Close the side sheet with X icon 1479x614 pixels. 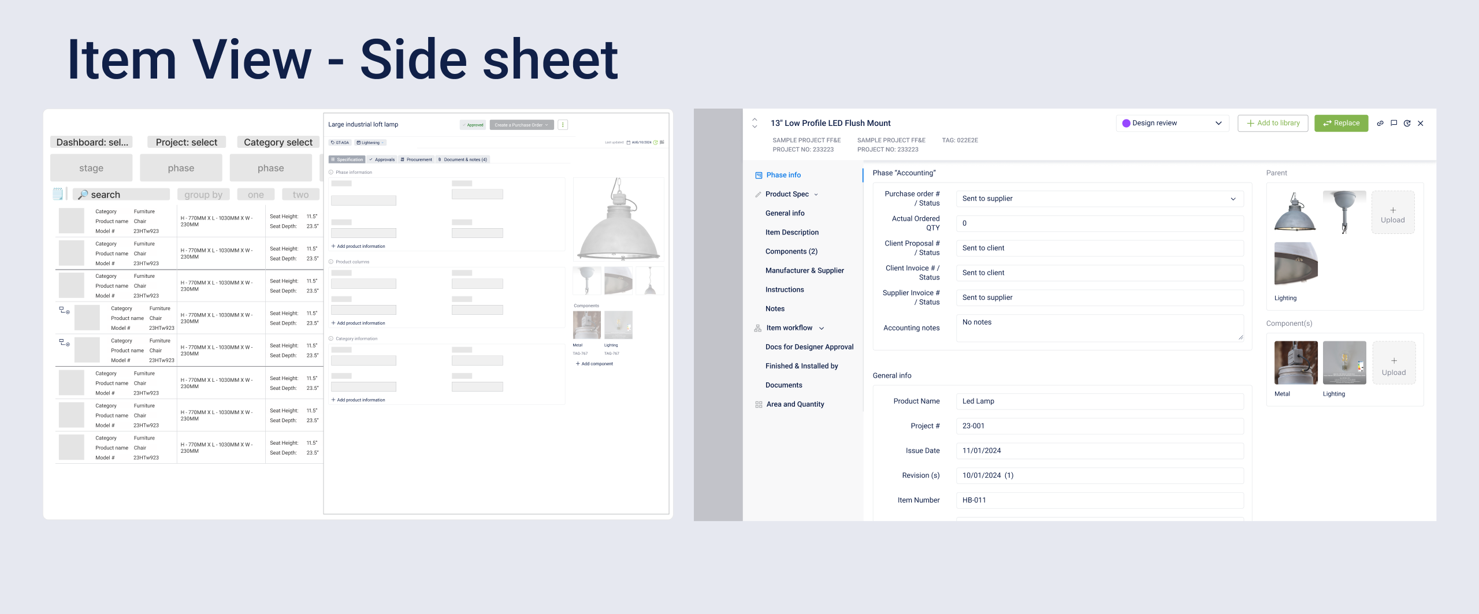pyautogui.click(x=1421, y=123)
